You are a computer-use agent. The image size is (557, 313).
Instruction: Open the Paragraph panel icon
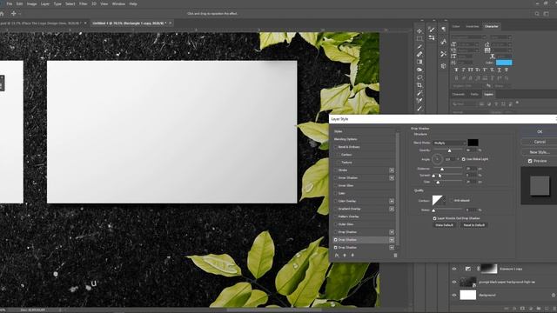pos(443,30)
